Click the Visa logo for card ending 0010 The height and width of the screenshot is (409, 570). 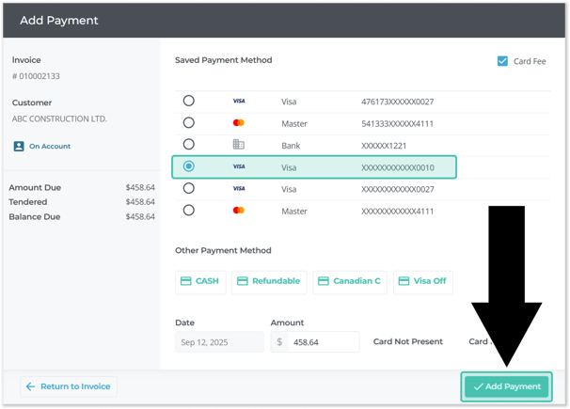pos(238,166)
